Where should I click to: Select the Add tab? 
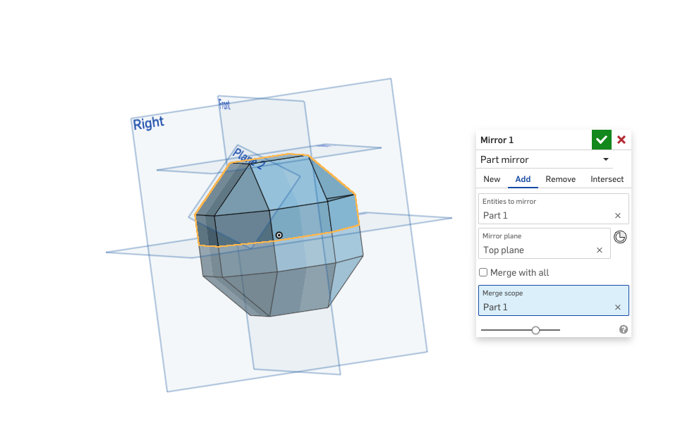[523, 179]
